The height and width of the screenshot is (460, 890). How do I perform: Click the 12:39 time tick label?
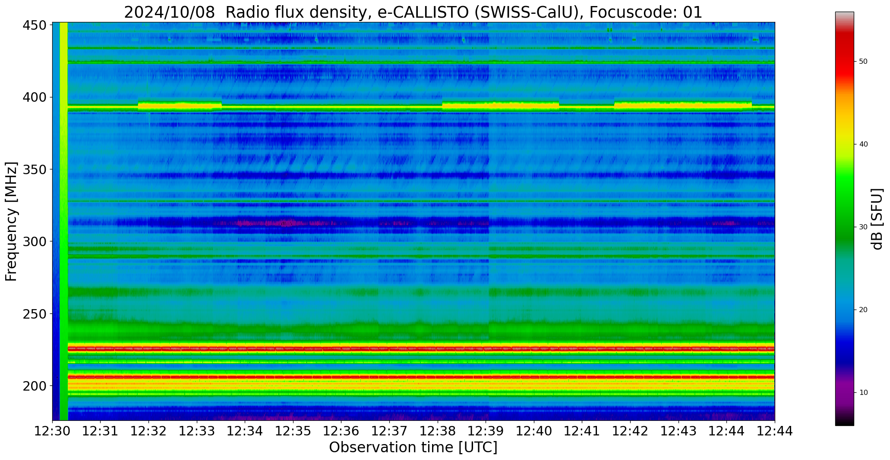coord(486,431)
